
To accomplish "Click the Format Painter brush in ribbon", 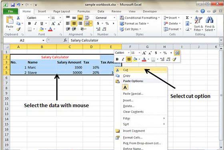I will 18,29.
